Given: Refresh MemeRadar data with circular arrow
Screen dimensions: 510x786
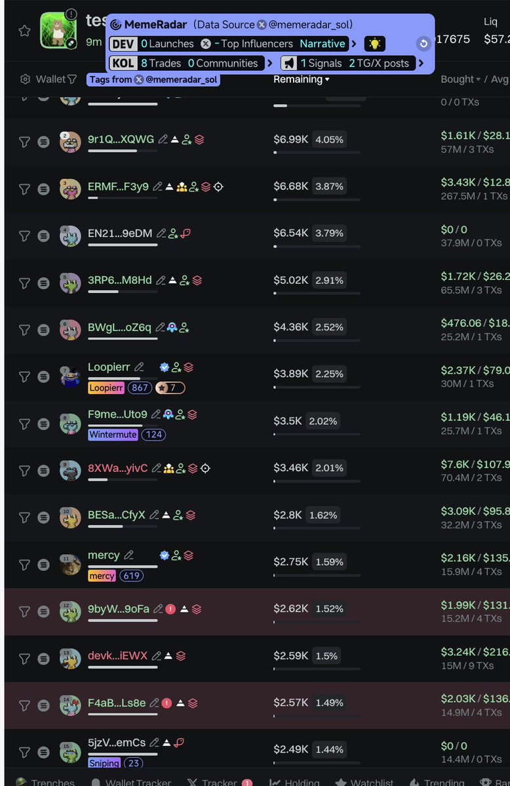Looking at the screenshot, I should [x=423, y=44].
